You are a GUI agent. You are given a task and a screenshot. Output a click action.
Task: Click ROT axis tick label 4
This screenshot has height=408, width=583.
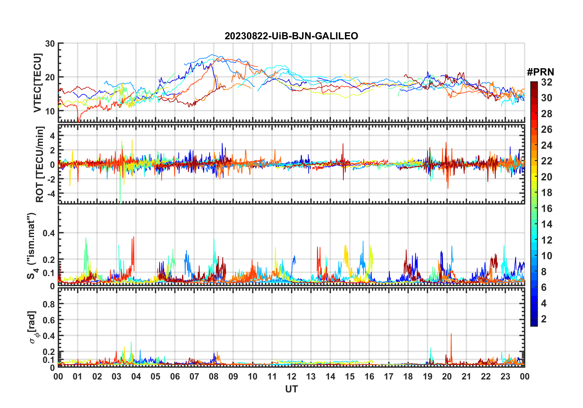coord(53,135)
